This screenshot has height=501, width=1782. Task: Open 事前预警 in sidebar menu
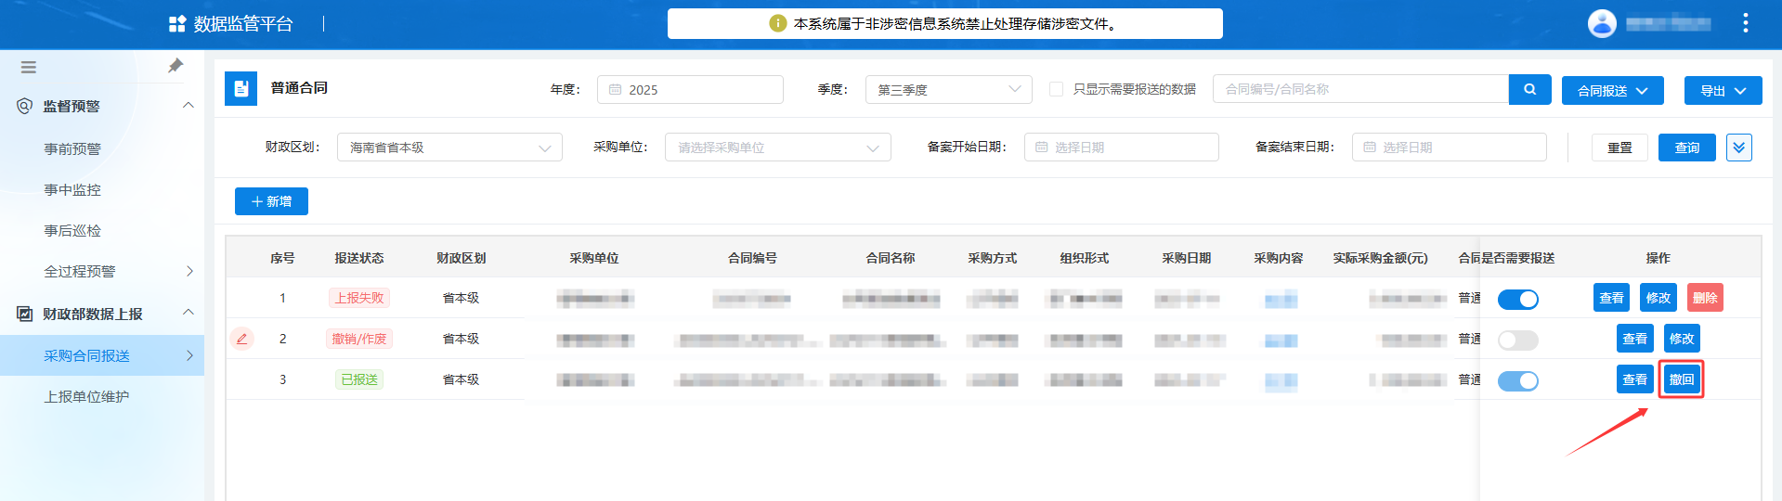point(72,148)
